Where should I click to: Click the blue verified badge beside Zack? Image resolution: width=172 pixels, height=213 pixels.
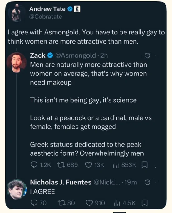point(50,55)
